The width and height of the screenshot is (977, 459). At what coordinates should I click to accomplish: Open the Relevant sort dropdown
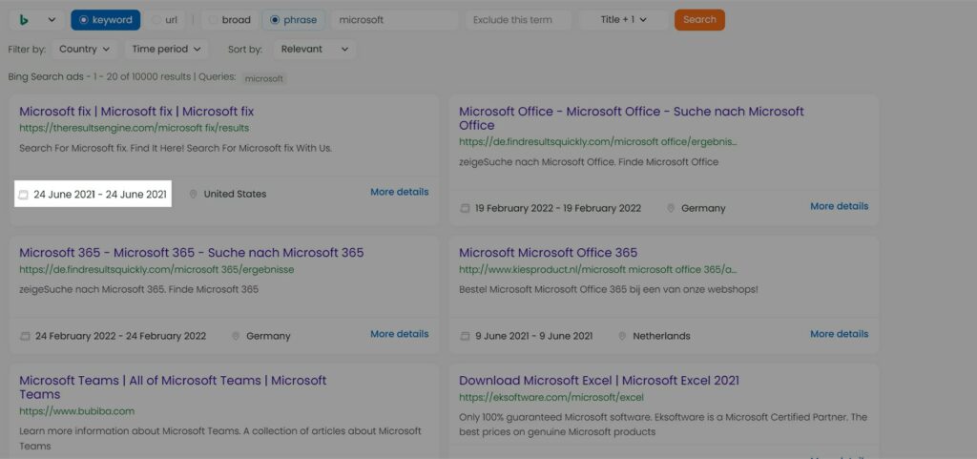pyautogui.click(x=315, y=50)
